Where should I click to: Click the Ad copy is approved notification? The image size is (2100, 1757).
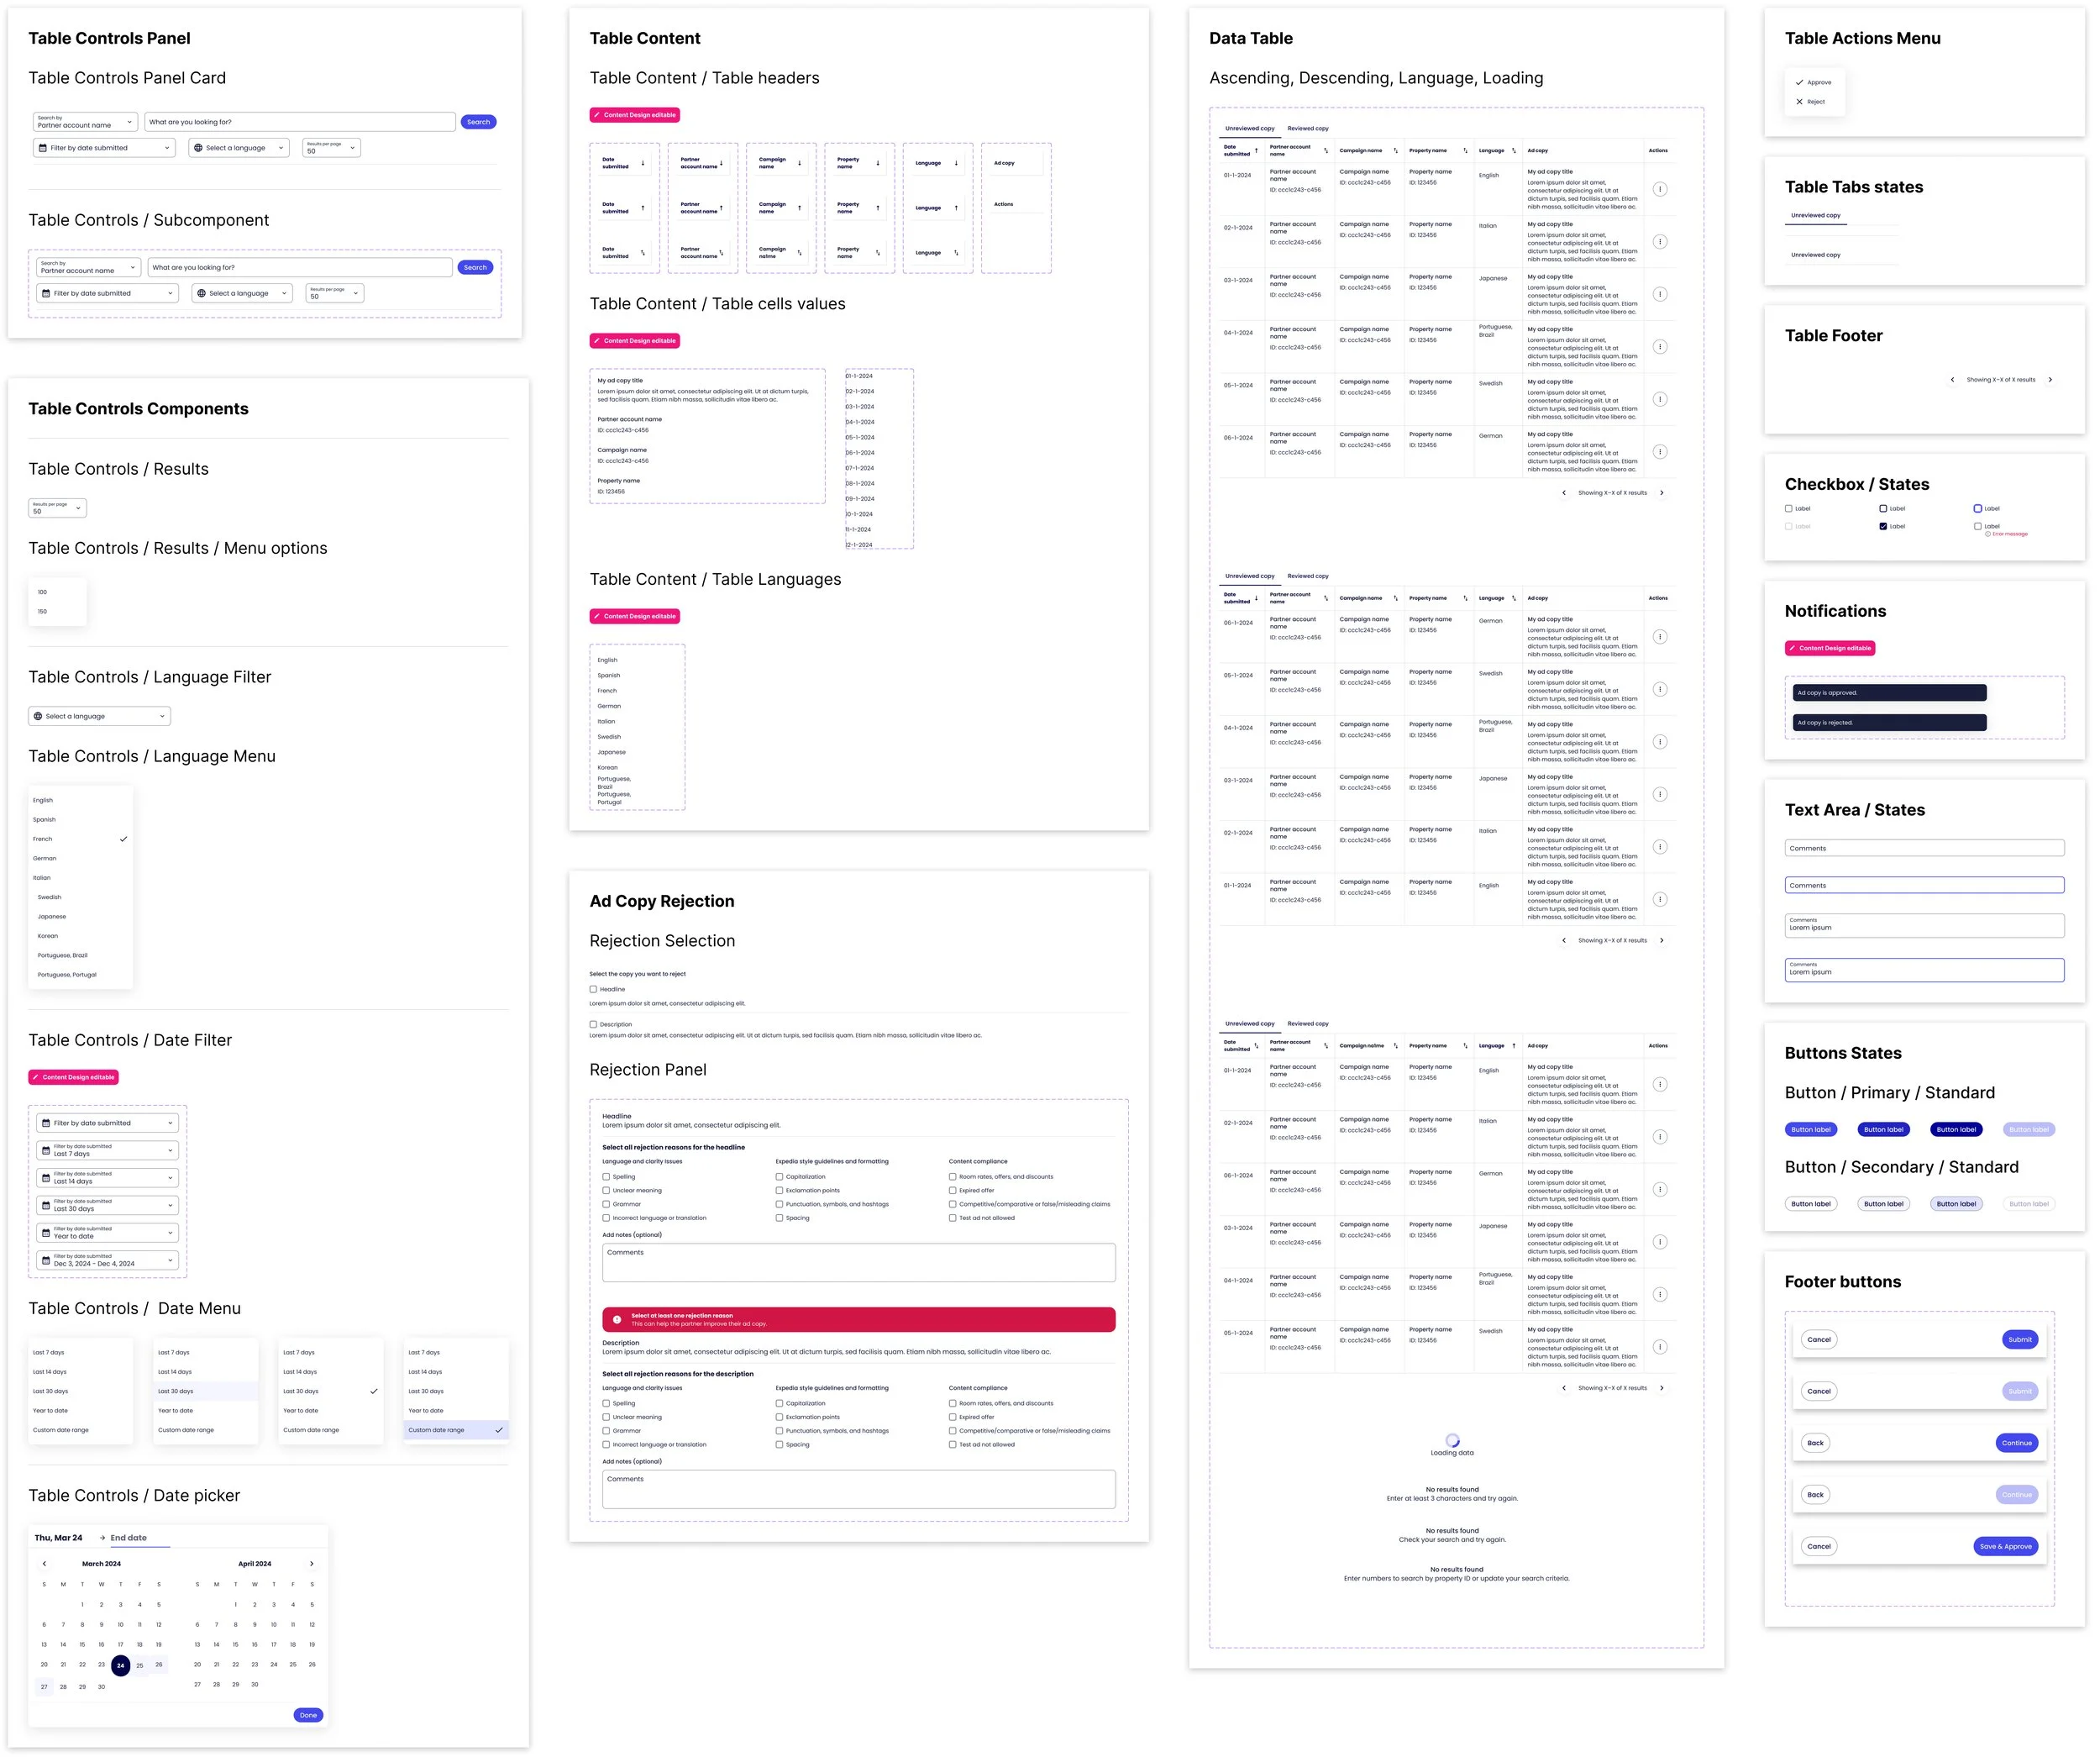tap(1890, 693)
